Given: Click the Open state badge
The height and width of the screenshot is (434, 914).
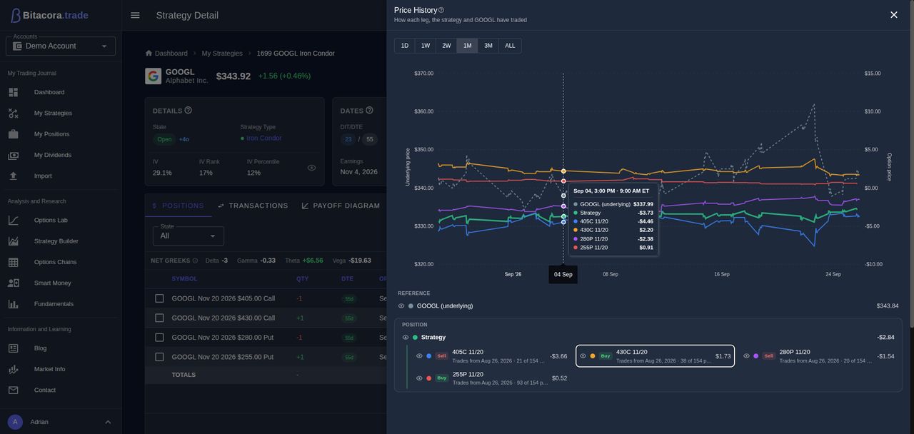Looking at the screenshot, I should (164, 139).
